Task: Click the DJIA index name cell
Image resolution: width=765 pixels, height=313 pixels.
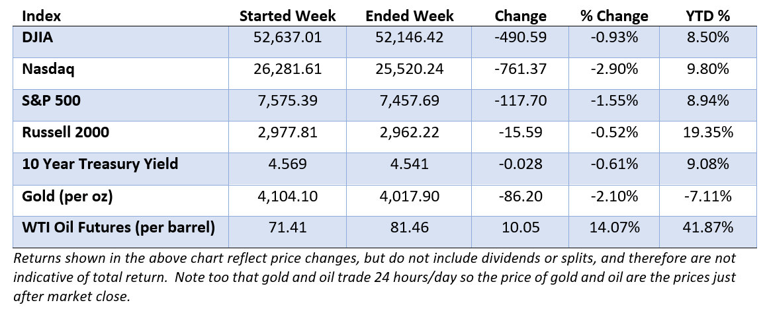Action: pyautogui.click(x=121, y=42)
